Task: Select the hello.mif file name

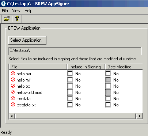Action: tap(23, 80)
